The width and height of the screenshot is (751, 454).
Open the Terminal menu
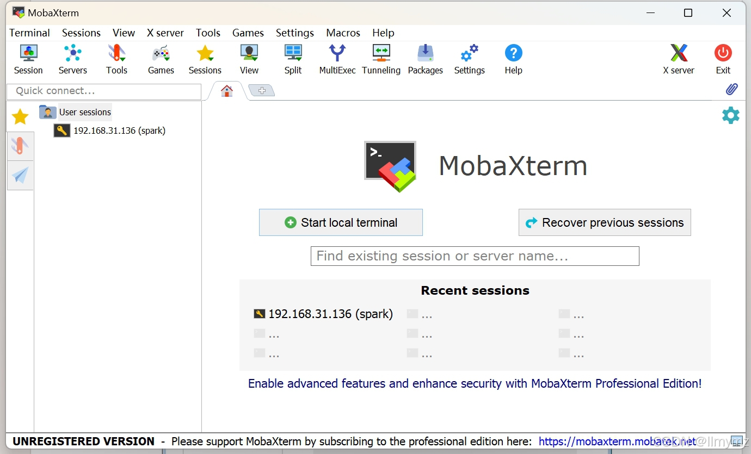coord(29,33)
